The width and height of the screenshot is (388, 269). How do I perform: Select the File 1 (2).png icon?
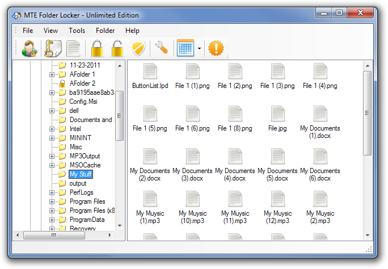[x=235, y=72]
